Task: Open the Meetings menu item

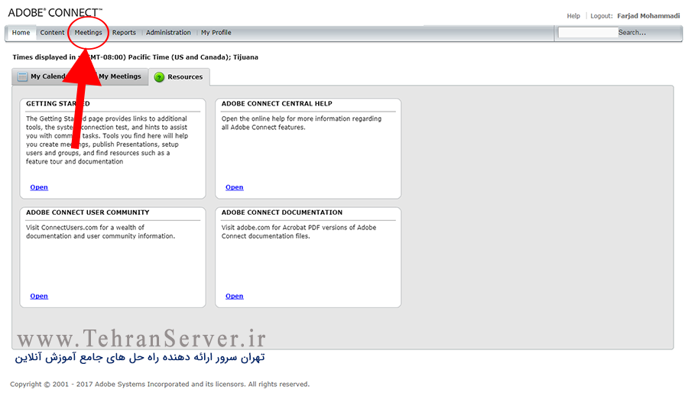Action: [88, 33]
